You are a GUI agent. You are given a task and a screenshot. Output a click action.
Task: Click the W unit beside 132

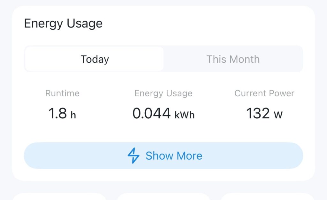[278, 115]
